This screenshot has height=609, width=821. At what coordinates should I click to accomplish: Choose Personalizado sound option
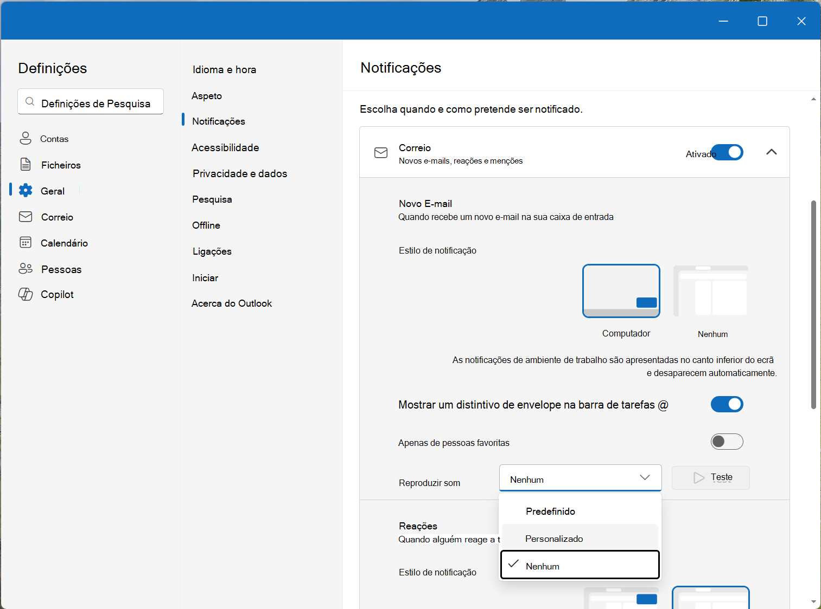point(580,539)
